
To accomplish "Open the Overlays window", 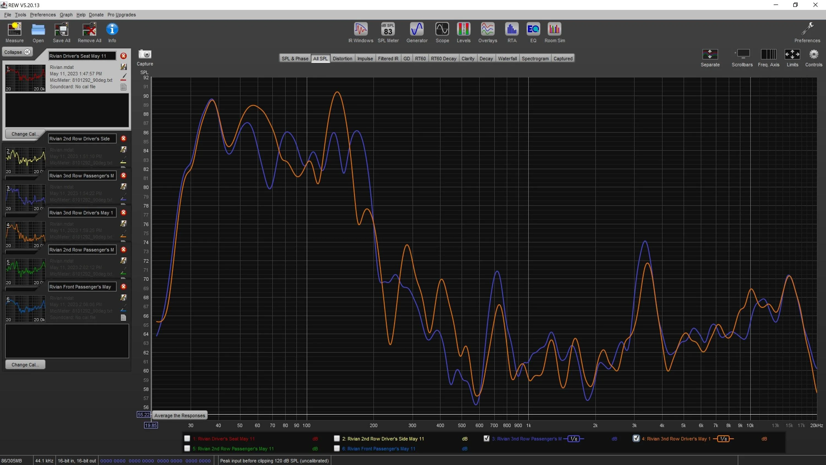I will tap(488, 29).
